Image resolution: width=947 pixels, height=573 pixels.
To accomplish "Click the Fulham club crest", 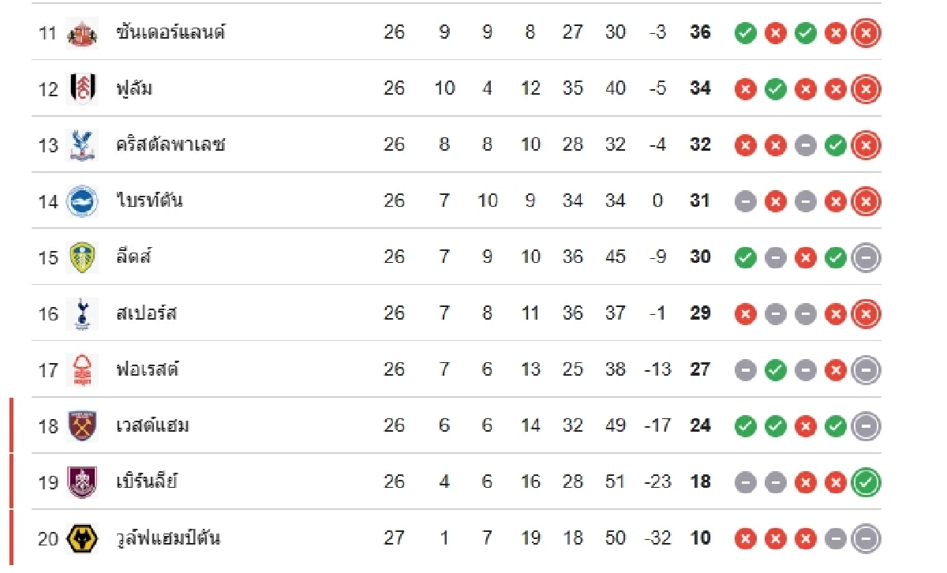I will tap(82, 88).
